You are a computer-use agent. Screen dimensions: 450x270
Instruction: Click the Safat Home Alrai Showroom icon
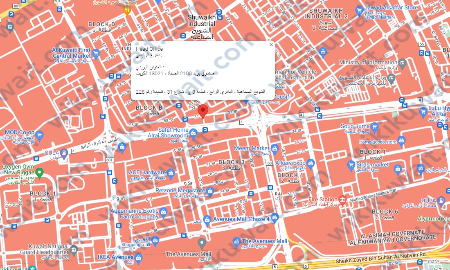tap(193, 133)
